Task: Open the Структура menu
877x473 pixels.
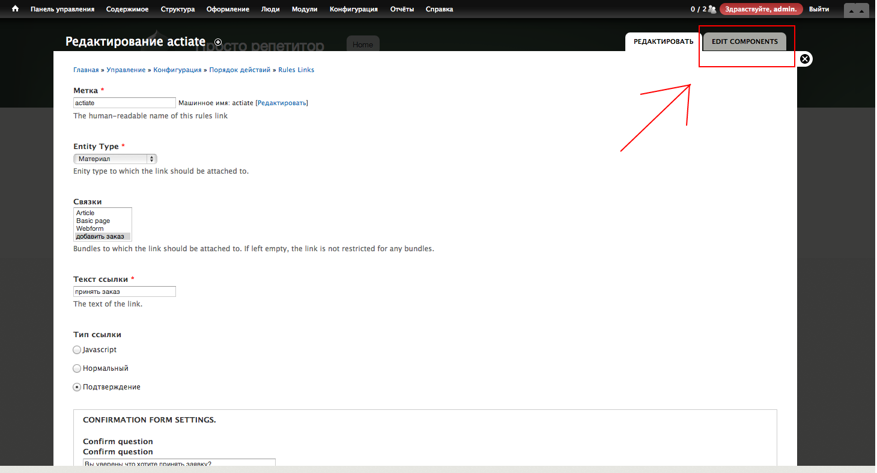Action: tap(178, 9)
